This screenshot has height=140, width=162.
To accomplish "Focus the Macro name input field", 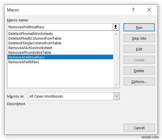I will pos(60,27).
